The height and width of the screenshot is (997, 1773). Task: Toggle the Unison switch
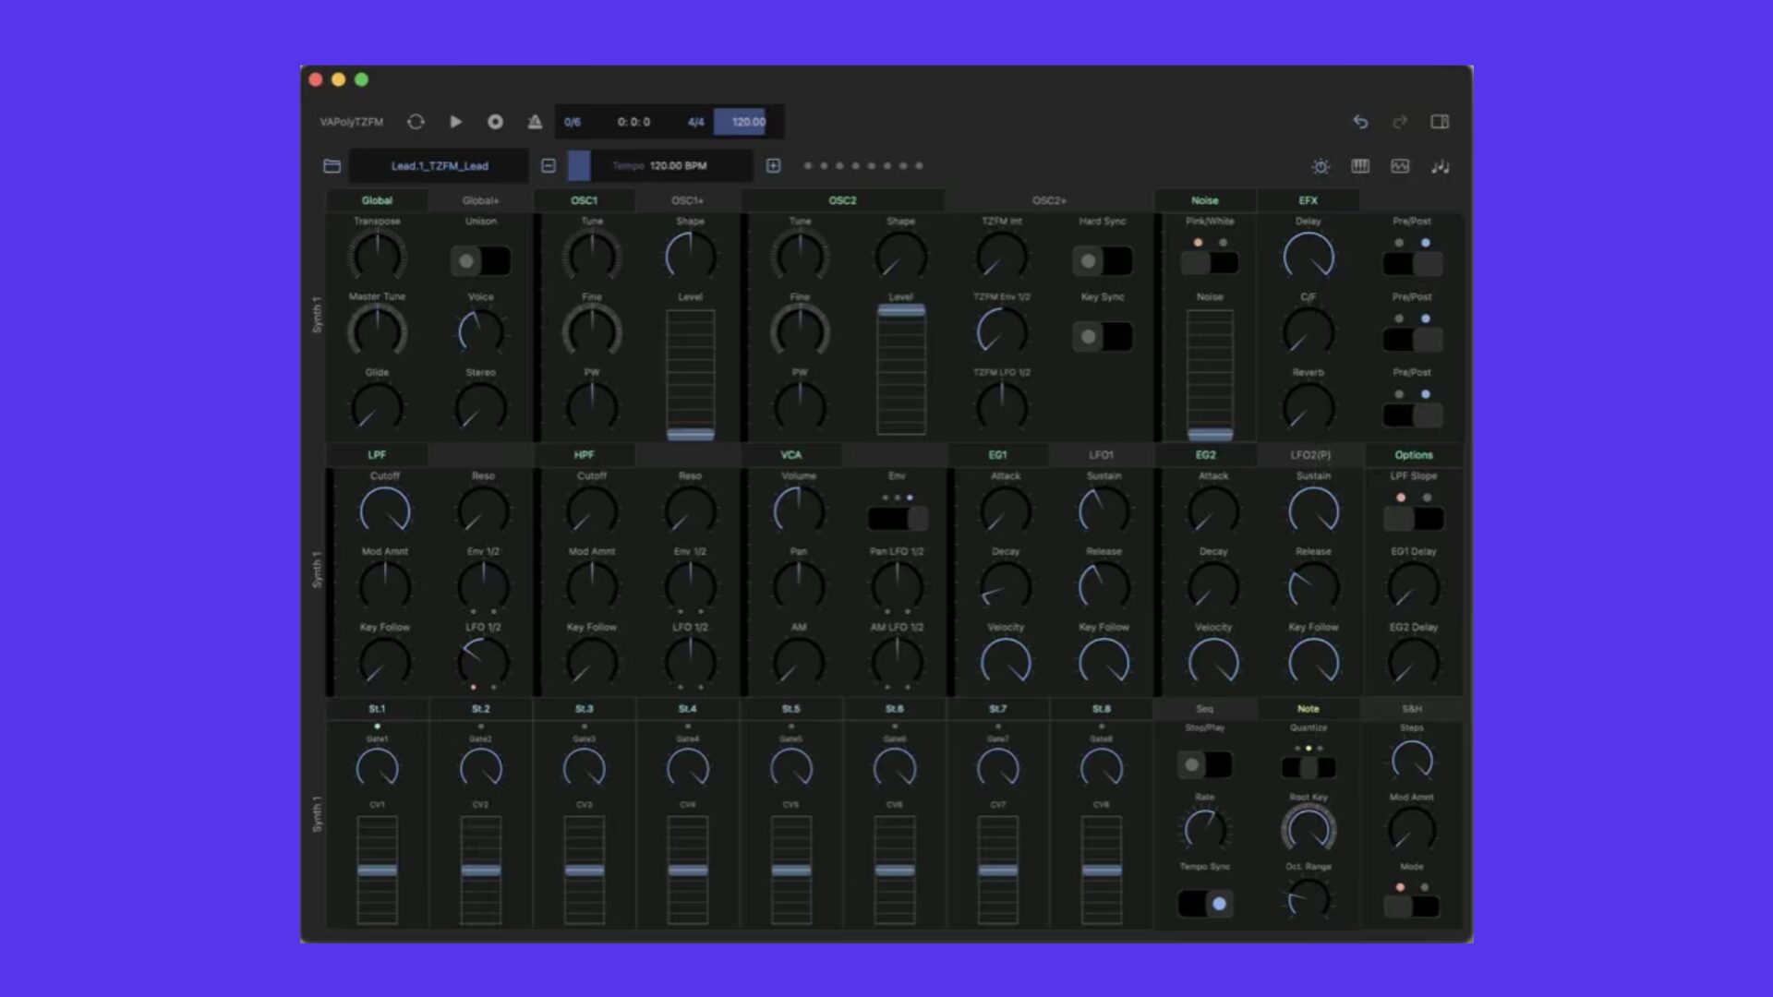[480, 261]
